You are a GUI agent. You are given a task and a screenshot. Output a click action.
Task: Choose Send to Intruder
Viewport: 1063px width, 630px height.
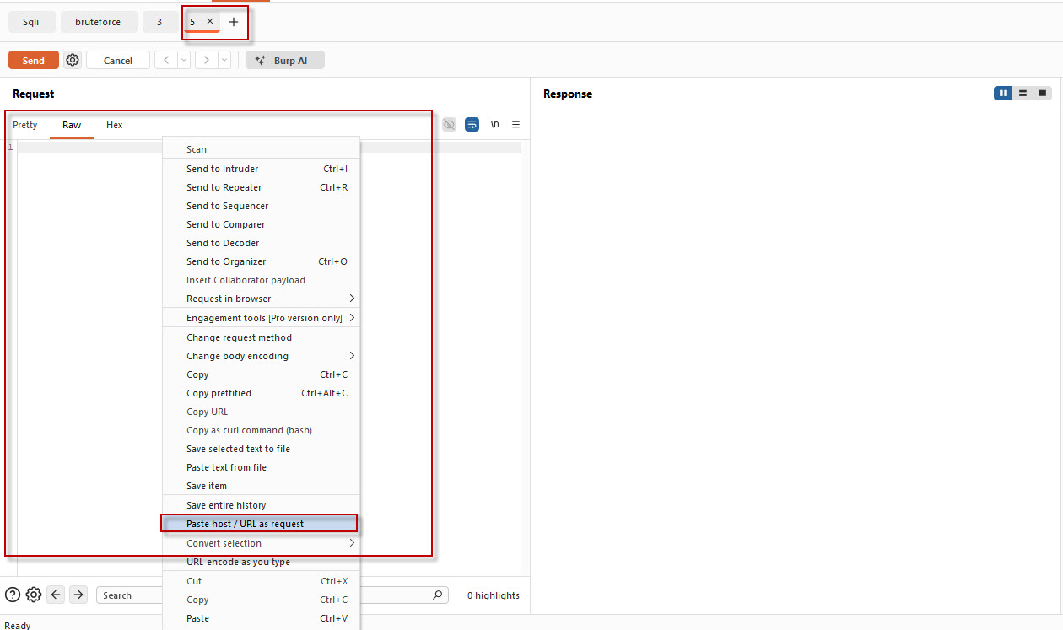point(261,169)
